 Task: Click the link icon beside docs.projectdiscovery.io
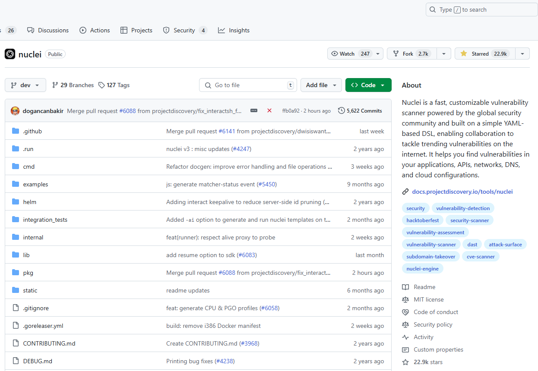405,192
